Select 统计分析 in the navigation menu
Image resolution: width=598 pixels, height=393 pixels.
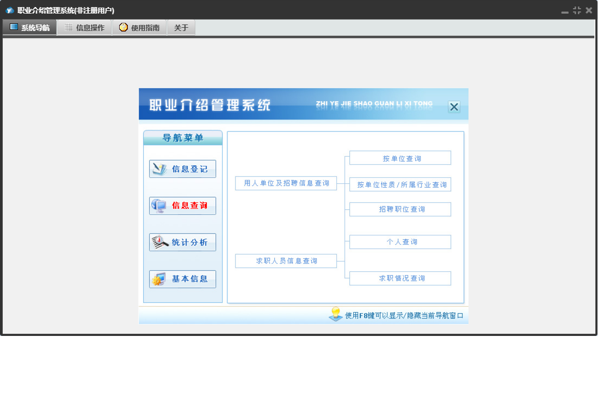pos(182,242)
